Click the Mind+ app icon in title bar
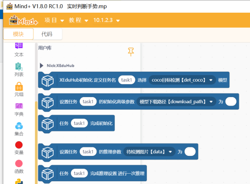This screenshot has height=184, width=250. (9, 7)
